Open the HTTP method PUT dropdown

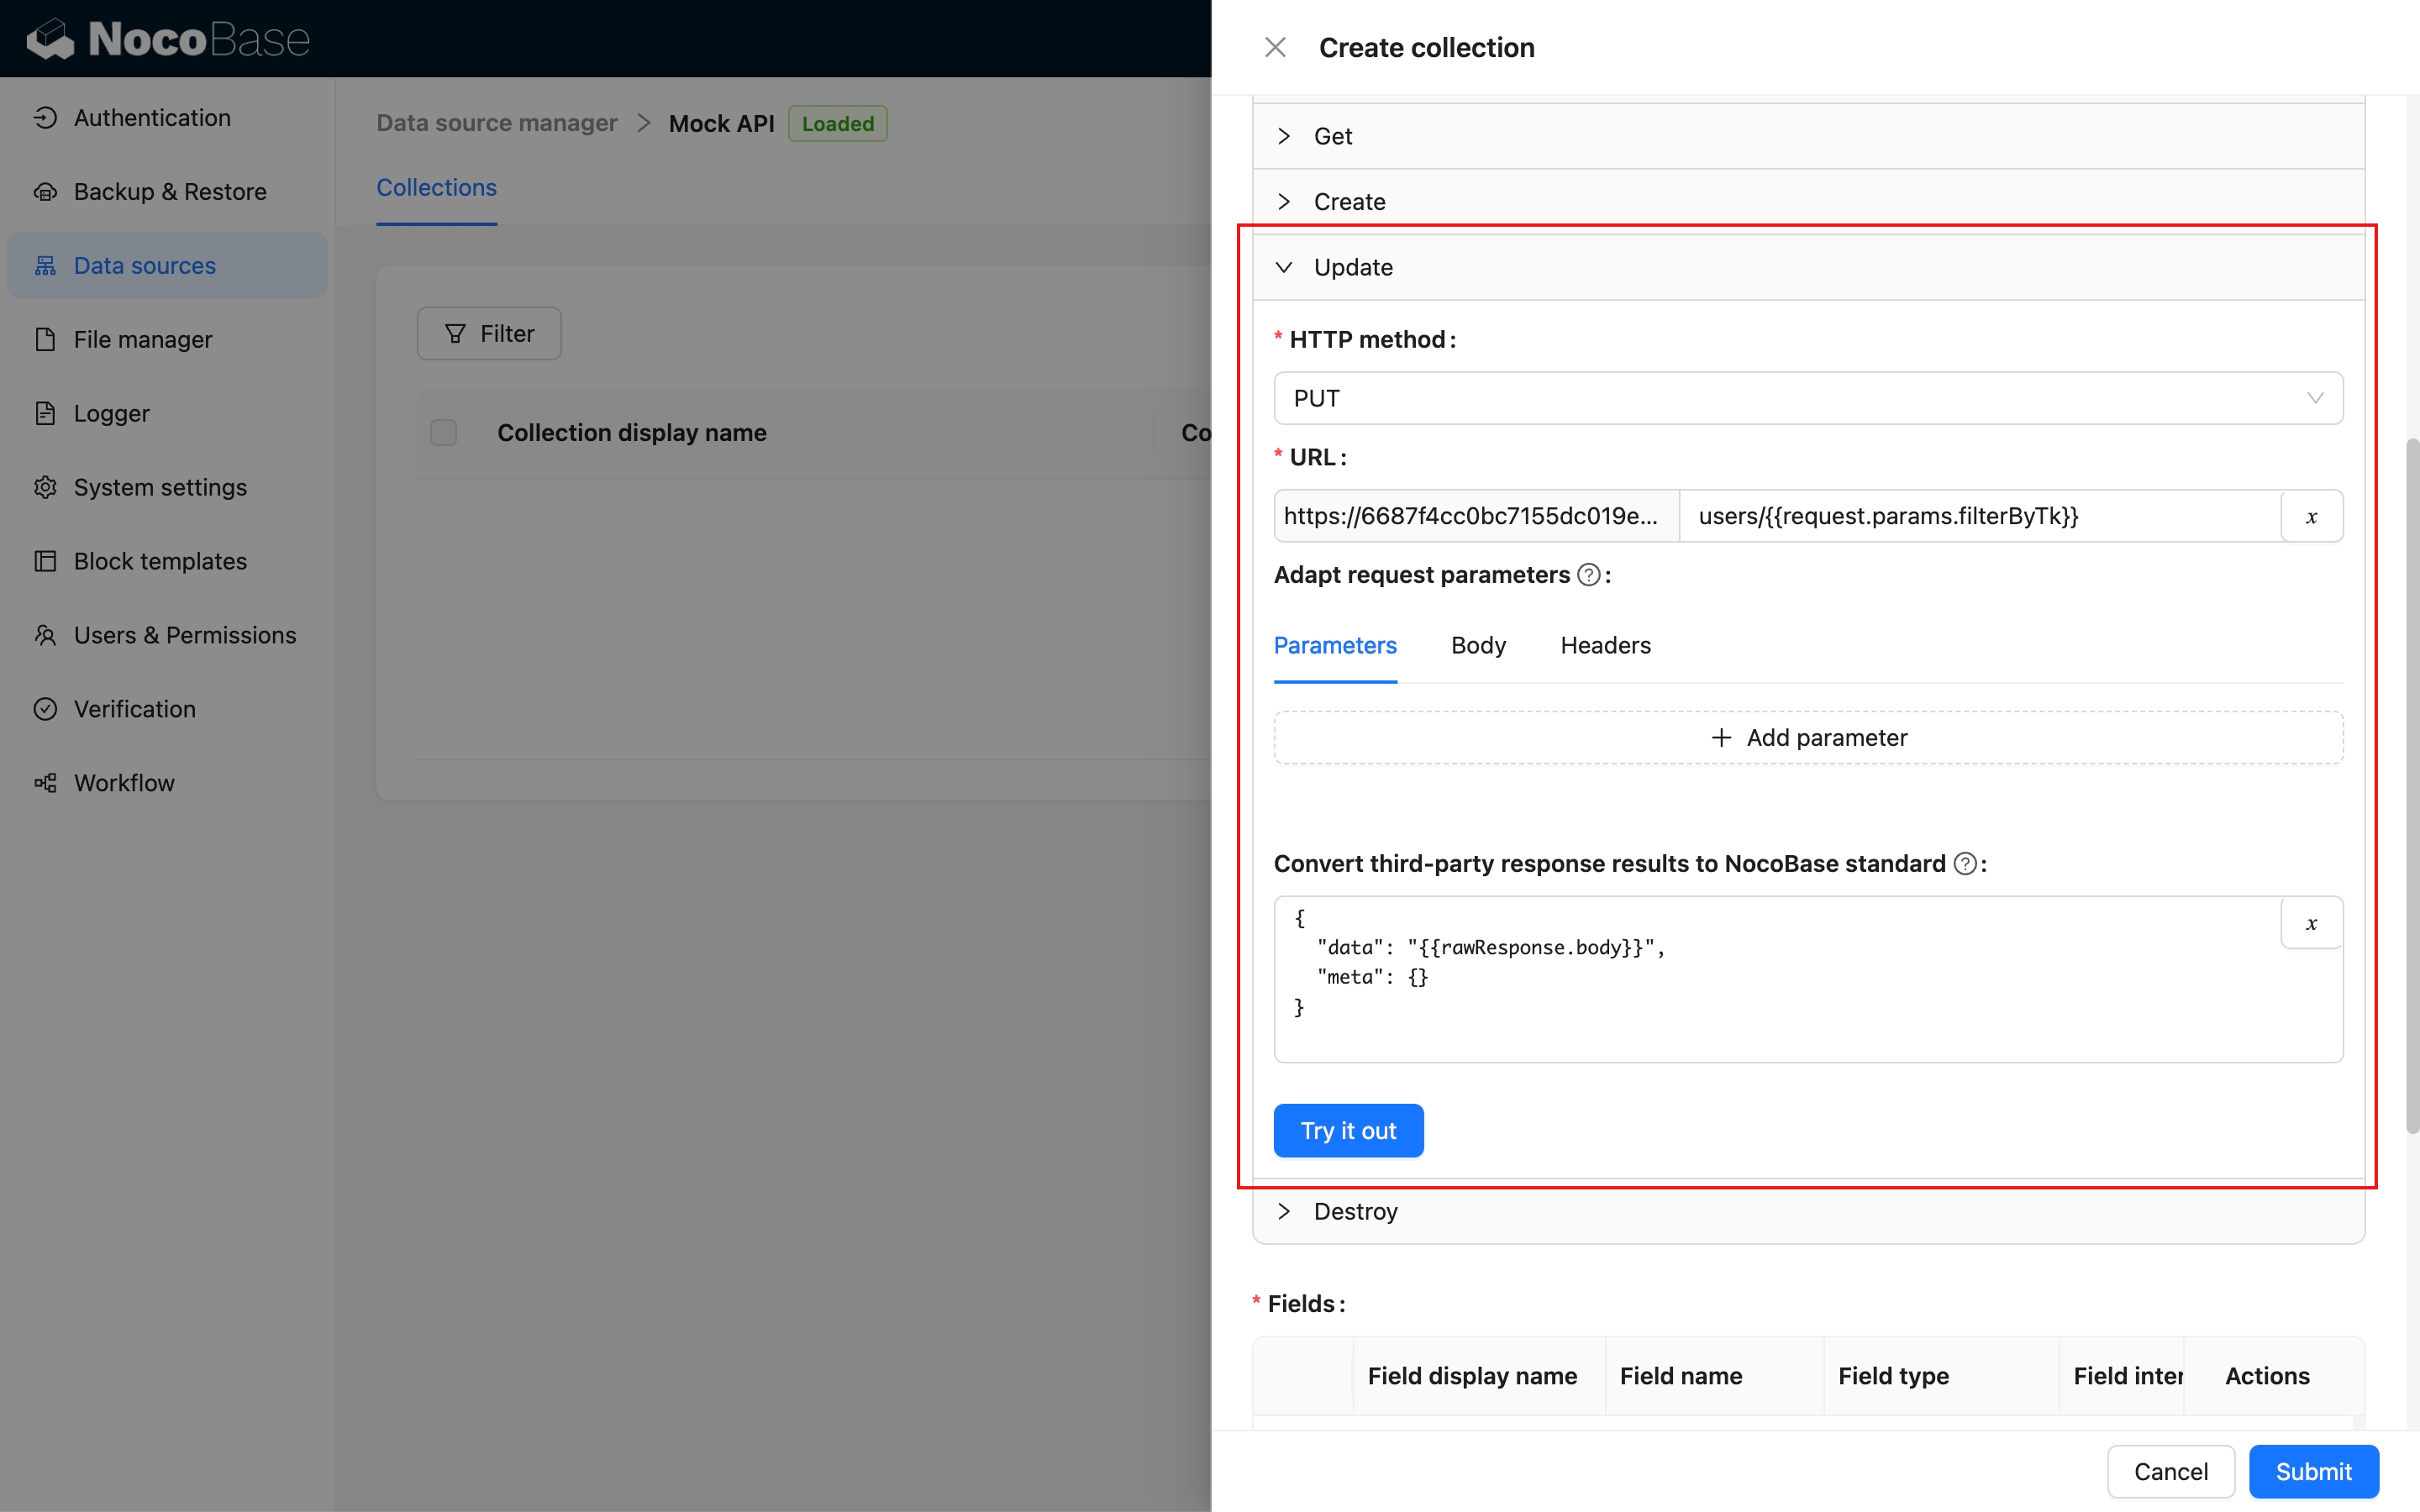click(x=1807, y=398)
